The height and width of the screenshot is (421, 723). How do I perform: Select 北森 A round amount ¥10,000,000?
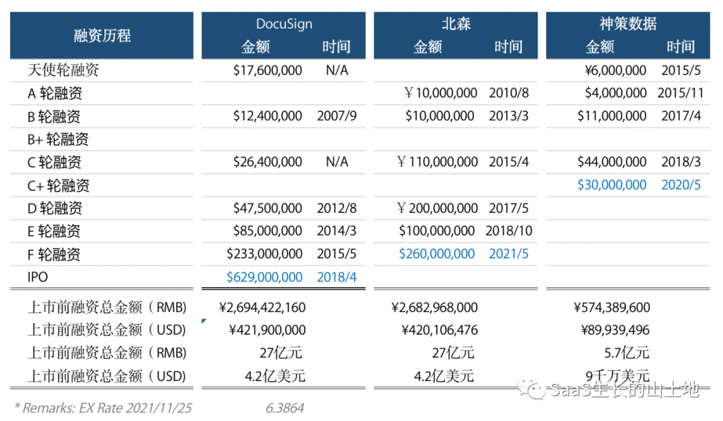[x=440, y=92]
